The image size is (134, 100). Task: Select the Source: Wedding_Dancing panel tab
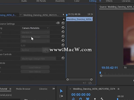(x=116, y=7)
